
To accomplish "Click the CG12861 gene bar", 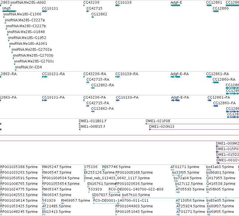I will pos(209,5).
